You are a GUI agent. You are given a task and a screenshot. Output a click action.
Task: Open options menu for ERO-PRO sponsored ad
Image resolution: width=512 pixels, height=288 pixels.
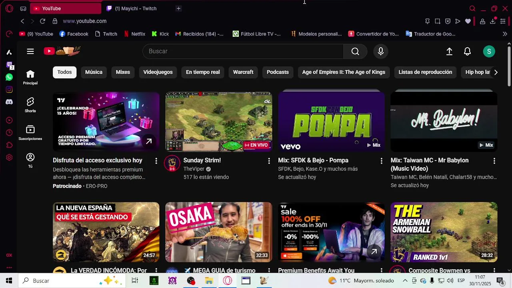(156, 161)
